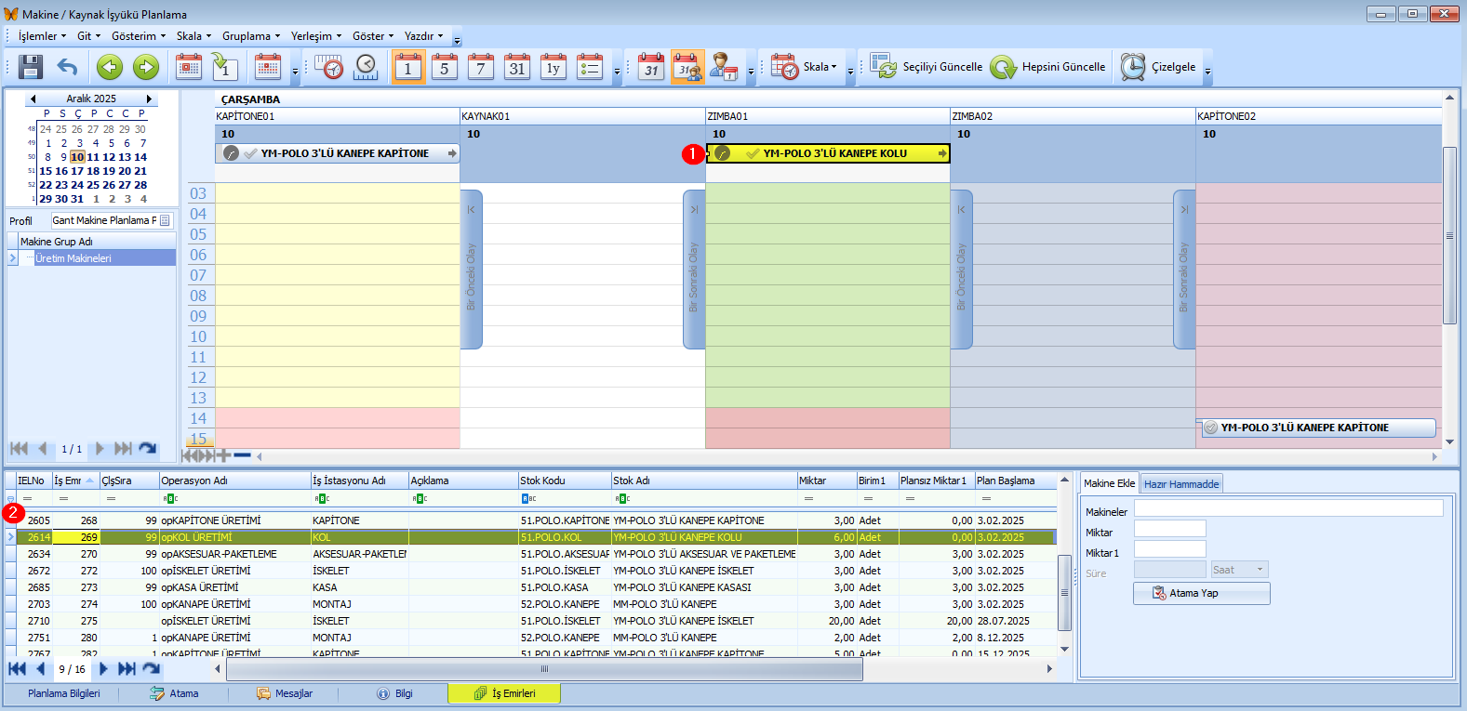Click the alarm clock Çizelgele icon
The width and height of the screenshot is (1467, 711).
(1132, 67)
